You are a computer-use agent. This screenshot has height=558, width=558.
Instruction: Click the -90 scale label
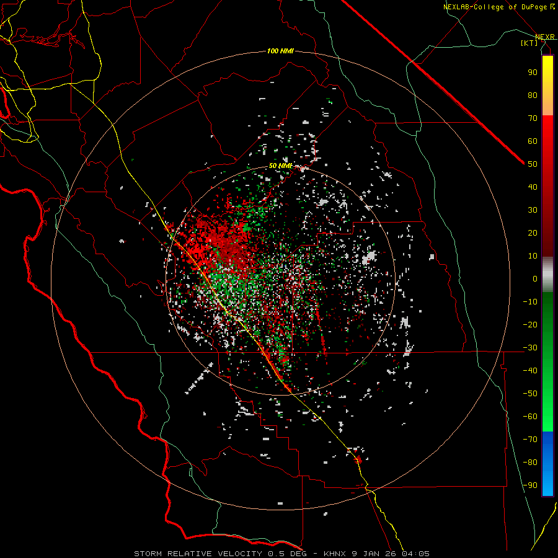[530, 485]
